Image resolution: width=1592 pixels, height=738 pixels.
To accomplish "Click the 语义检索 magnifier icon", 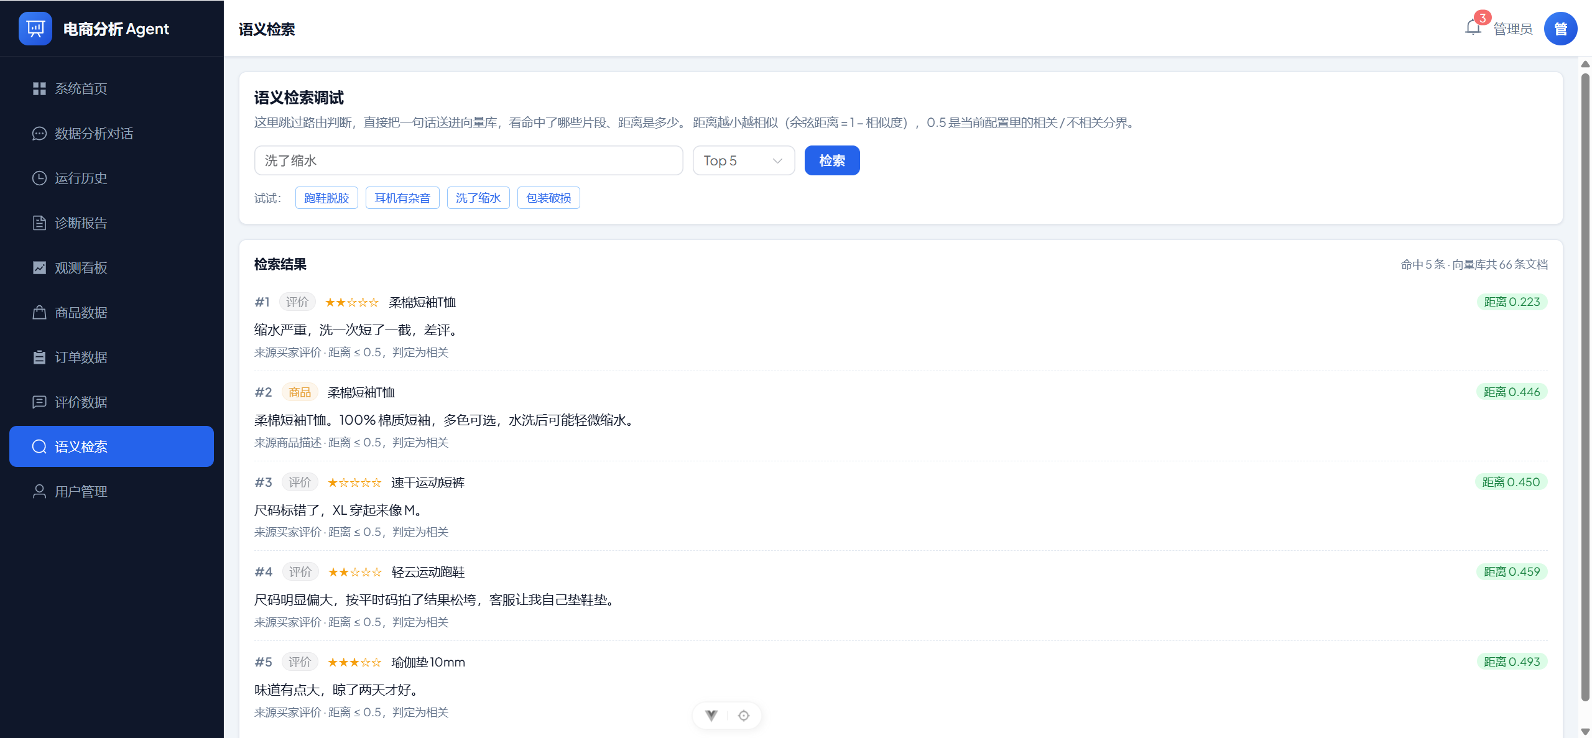I will pos(39,447).
